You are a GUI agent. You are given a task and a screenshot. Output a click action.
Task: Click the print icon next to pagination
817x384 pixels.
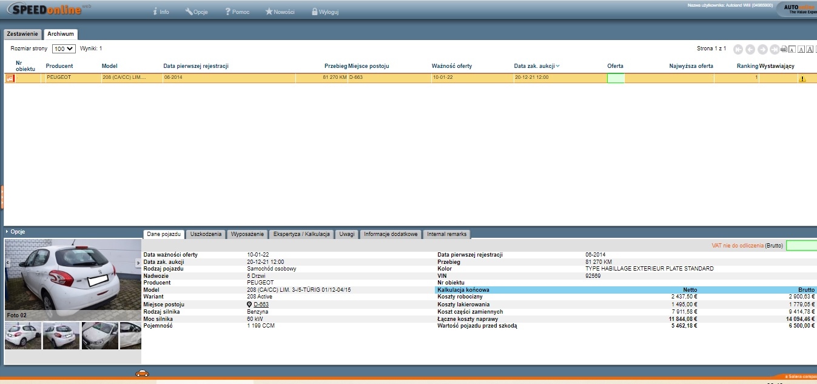784,49
